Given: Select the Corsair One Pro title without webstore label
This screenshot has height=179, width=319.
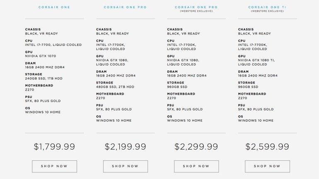Looking at the screenshot, I should click(125, 7).
